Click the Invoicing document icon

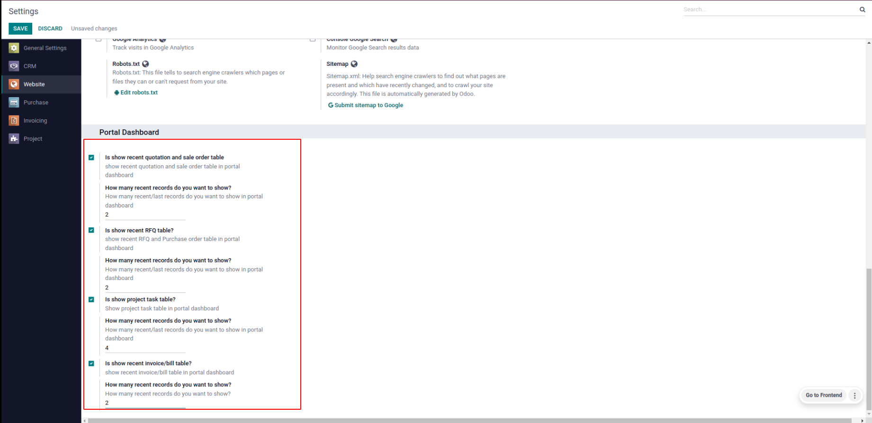tap(14, 120)
